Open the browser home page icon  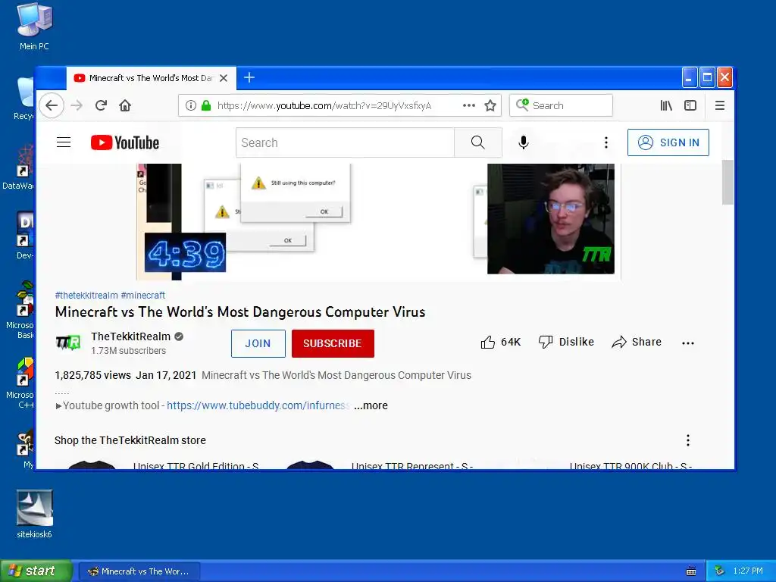click(125, 105)
